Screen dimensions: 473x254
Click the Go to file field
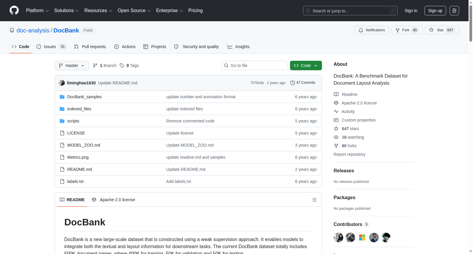click(254, 65)
